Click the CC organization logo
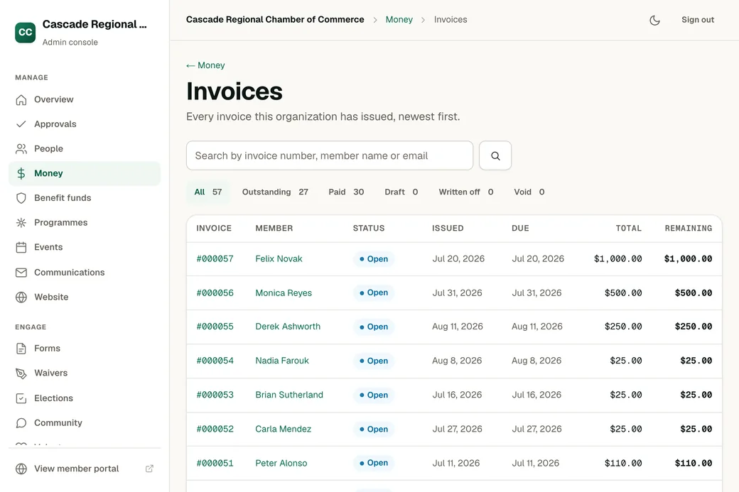 (25, 32)
